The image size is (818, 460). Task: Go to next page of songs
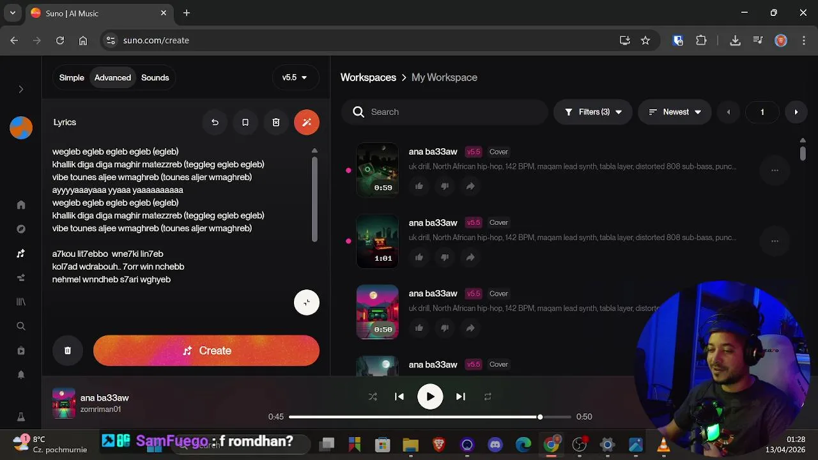click(x=796, y=112)
